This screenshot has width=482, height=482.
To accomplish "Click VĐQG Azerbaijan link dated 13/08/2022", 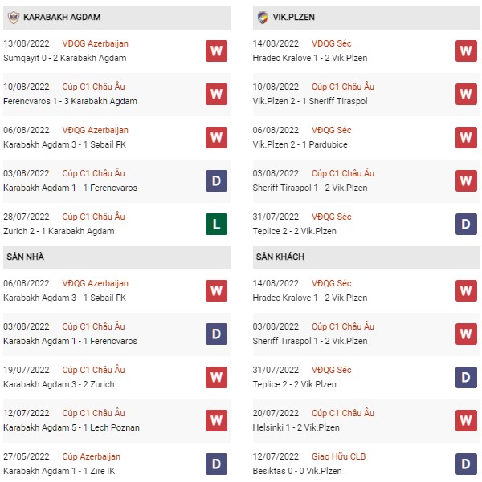I will [x=95, y=43].
